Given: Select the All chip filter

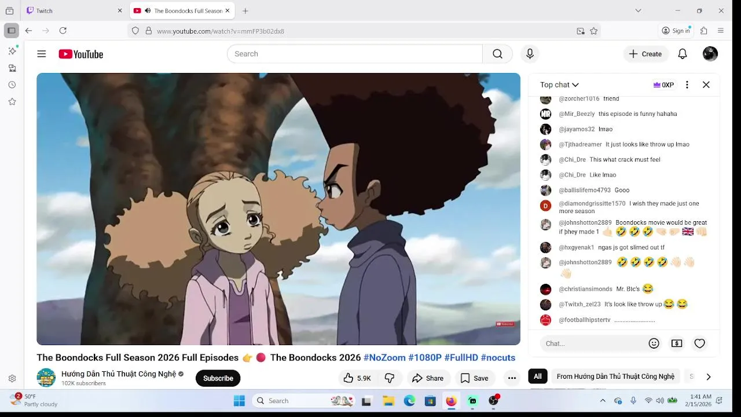Looking at the screenshot, I should pyautogui.click(x=537, y=376).
